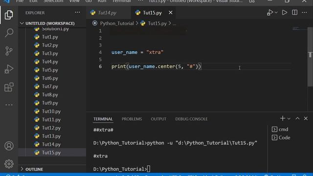Switch to the OUTPUT panel tab

coord(158,119)
